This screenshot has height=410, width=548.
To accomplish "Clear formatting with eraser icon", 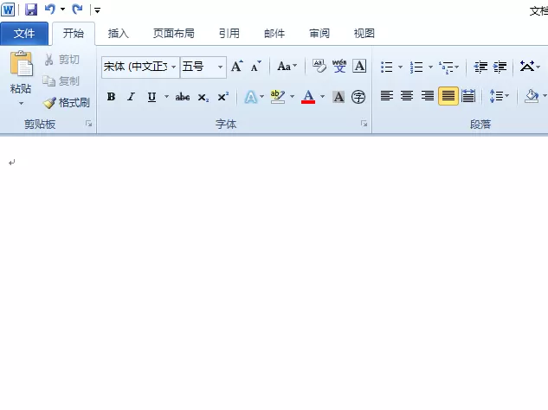I will click(x=319, y=67).
